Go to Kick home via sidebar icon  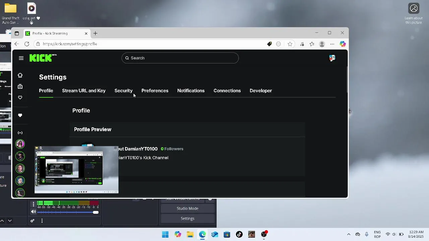[x=20, y=75]
